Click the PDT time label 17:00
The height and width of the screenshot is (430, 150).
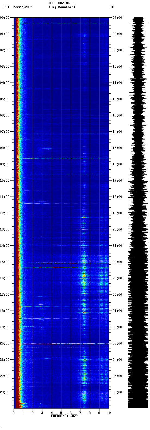pos(5,295)
